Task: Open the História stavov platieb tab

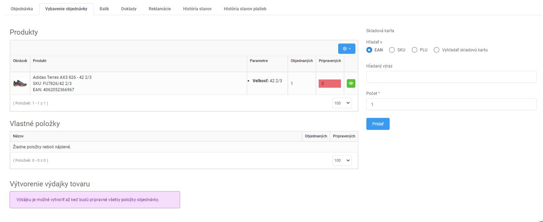Action: click(245, 9)
